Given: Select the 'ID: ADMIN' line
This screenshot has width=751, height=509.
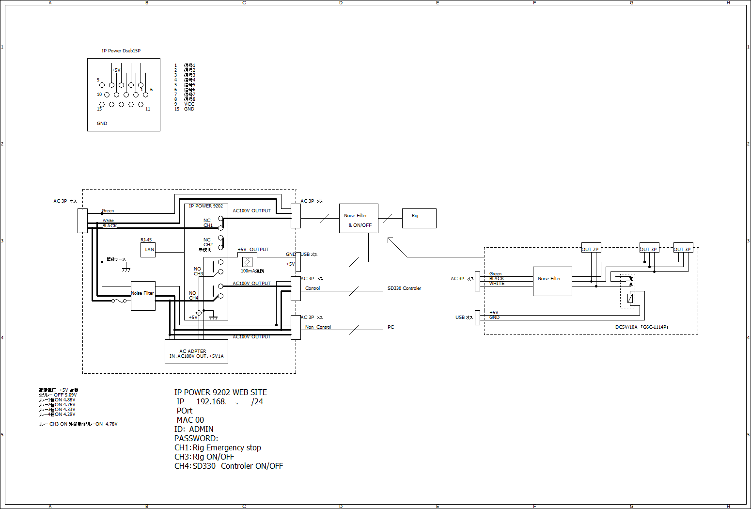Looking at the screenshot, I should point(194,429).
